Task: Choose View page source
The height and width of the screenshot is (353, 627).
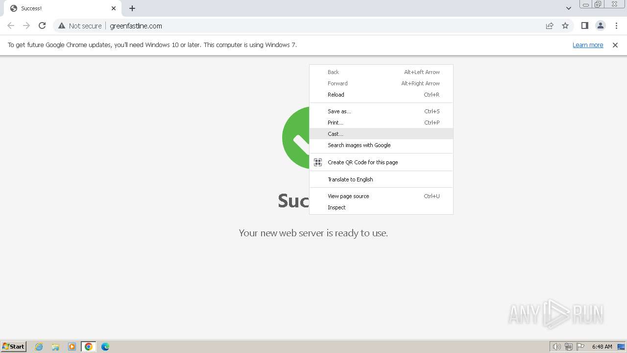Action: pos(381,196)
